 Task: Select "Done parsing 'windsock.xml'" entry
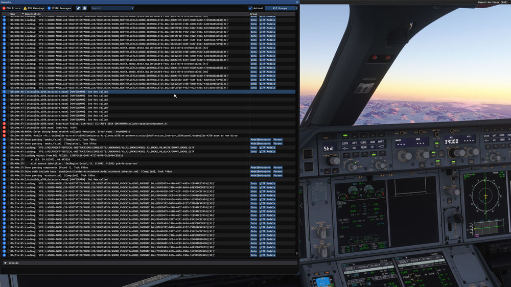tap(149, 176)
